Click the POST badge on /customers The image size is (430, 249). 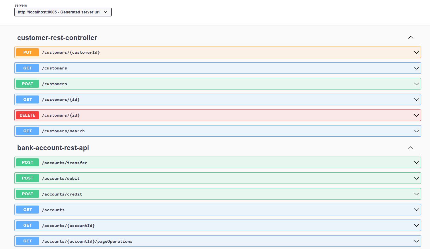[27, 84]
